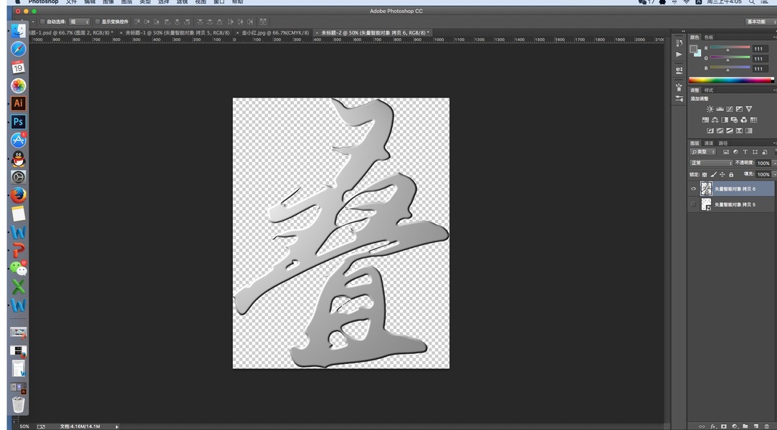Screen dimensions: 777x430
Task: Add a Black & White adjustment
Action: click(x=725, y=120)
